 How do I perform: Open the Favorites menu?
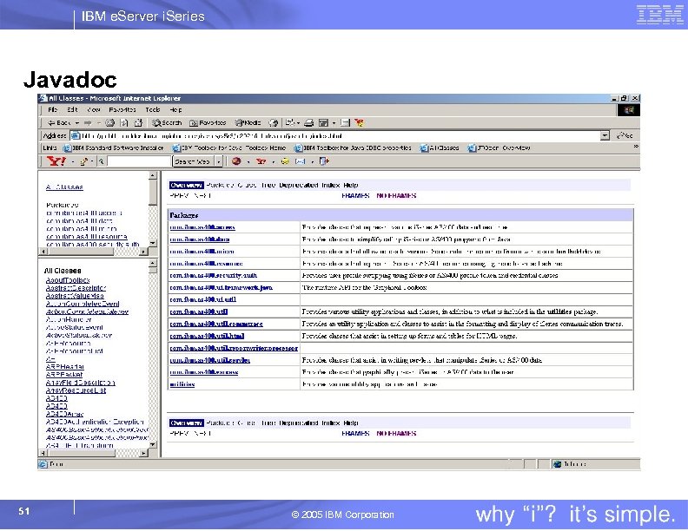point(122,109)
